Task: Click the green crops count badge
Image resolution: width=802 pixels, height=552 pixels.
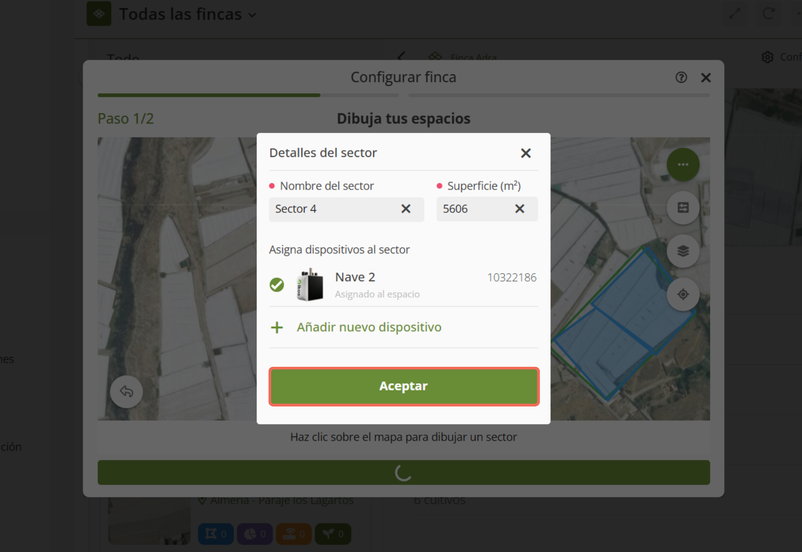Action: [x=333, y=534]
